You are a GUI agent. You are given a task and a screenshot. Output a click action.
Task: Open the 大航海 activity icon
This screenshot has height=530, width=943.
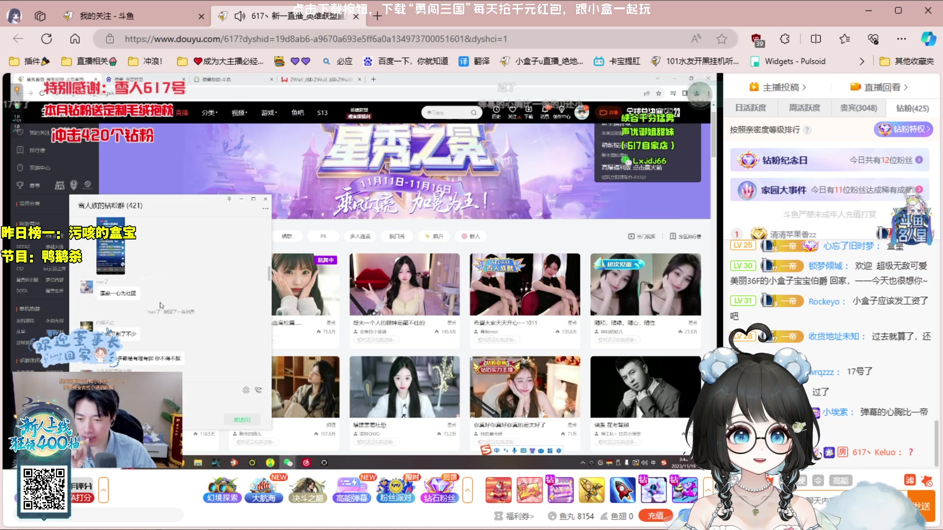tap(264, 490)
